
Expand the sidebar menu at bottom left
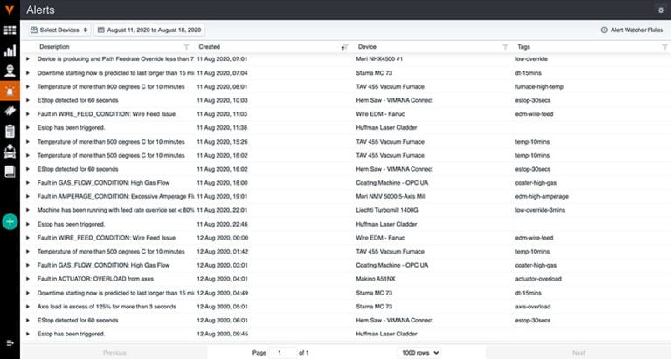10,342
